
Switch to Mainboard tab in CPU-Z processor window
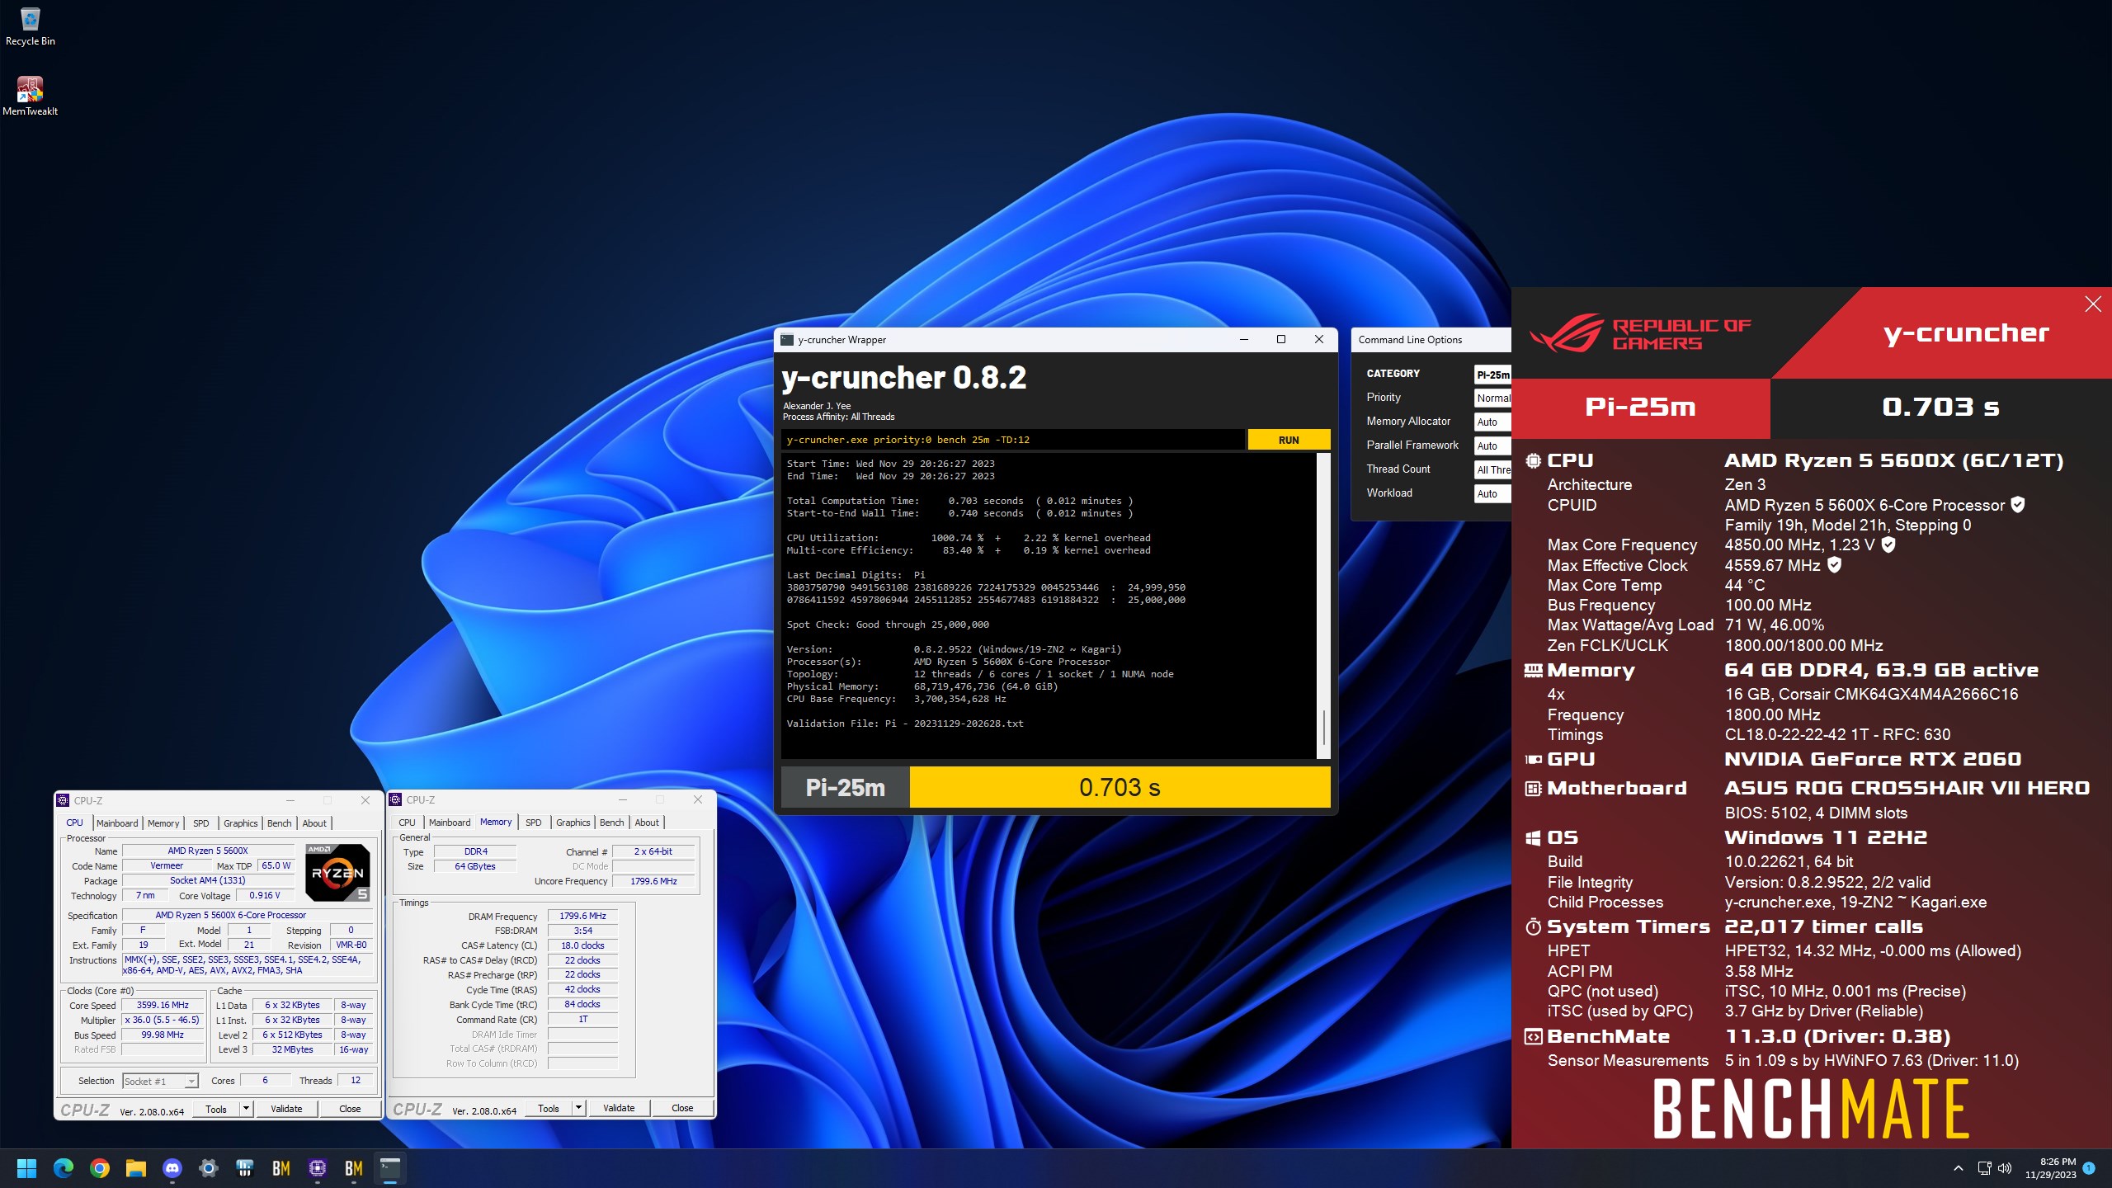tap(117, 823)
